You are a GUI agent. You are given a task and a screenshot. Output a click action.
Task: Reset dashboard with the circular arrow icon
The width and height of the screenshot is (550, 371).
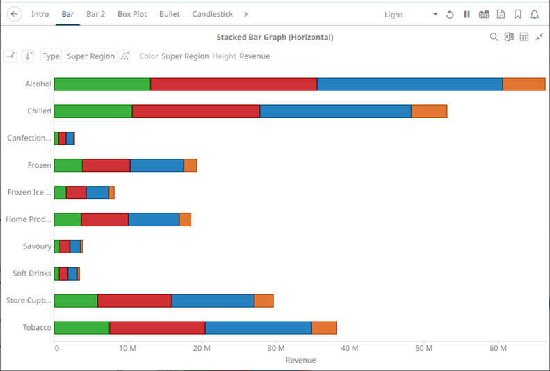pos(450,15)
